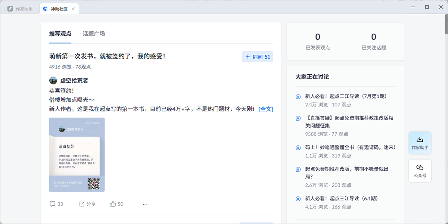Switch to 作家助手 window tab
This screenshot has height=224, width=448.
(x=21, y=9)
